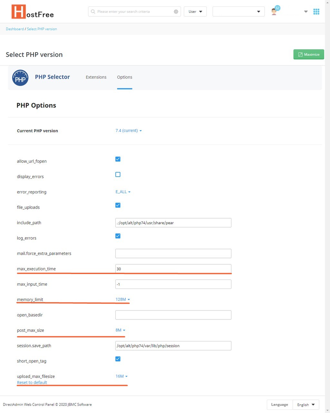Enable the display_errors checkbox
Image resolution: width=330 pixels, height=413 pixels.
118,174
